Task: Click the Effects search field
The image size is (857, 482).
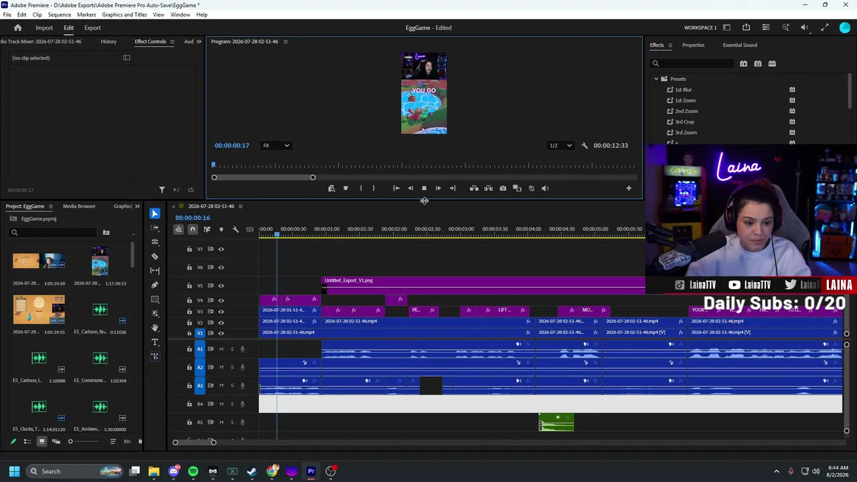Action: [694, 64]
